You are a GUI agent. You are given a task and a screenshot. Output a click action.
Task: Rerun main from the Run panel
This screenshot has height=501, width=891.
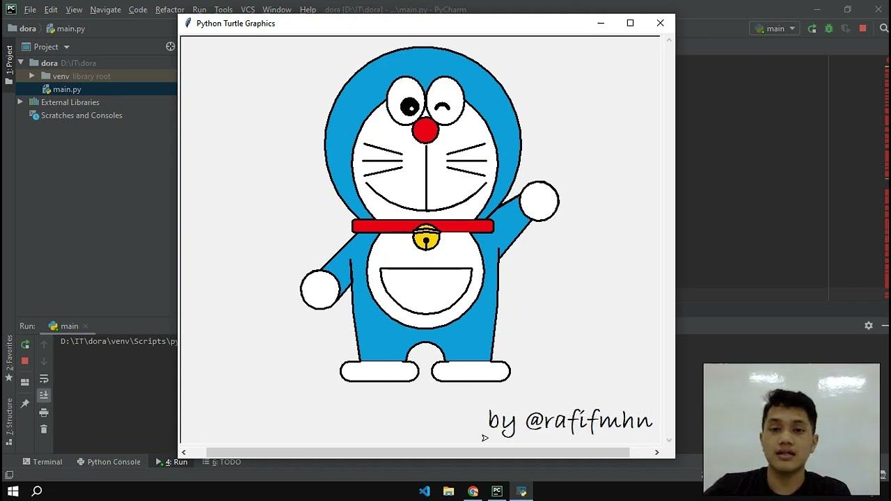[25, 344]
